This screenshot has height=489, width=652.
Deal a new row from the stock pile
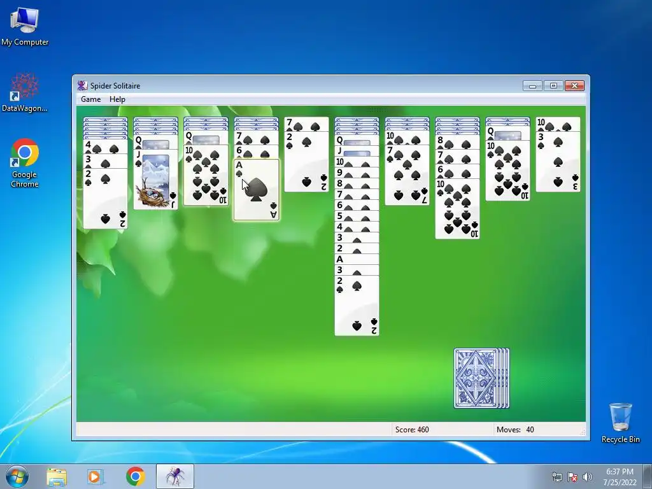(x=481, y=378)
